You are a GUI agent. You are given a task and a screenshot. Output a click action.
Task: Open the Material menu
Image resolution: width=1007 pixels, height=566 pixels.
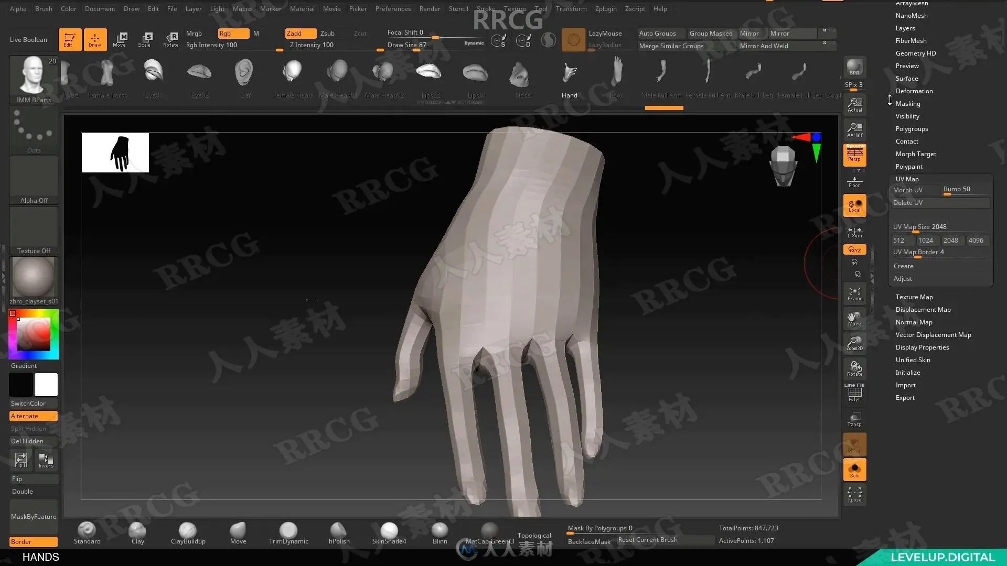click(302, 8)
